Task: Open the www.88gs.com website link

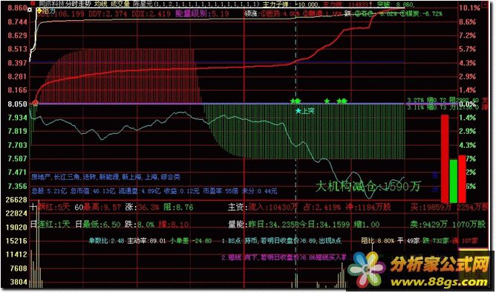Action: (439, 282)
